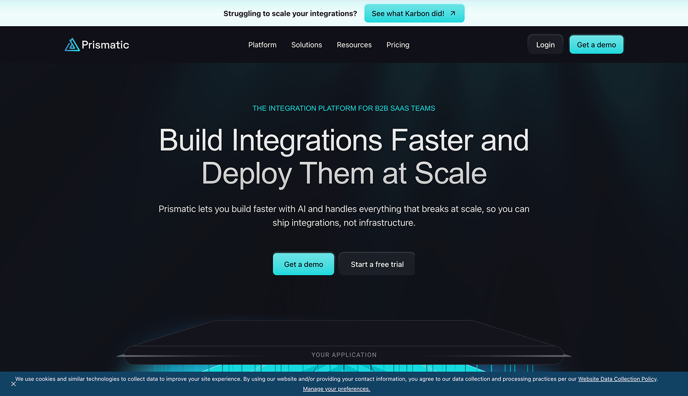
Task: Click Get a demo in the header
Action: click(597, 45)
